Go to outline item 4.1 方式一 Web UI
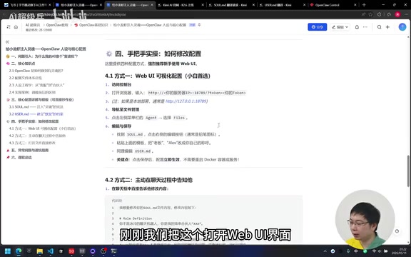The height and width of the screenshot is (257, 411). tap(42, 128)
